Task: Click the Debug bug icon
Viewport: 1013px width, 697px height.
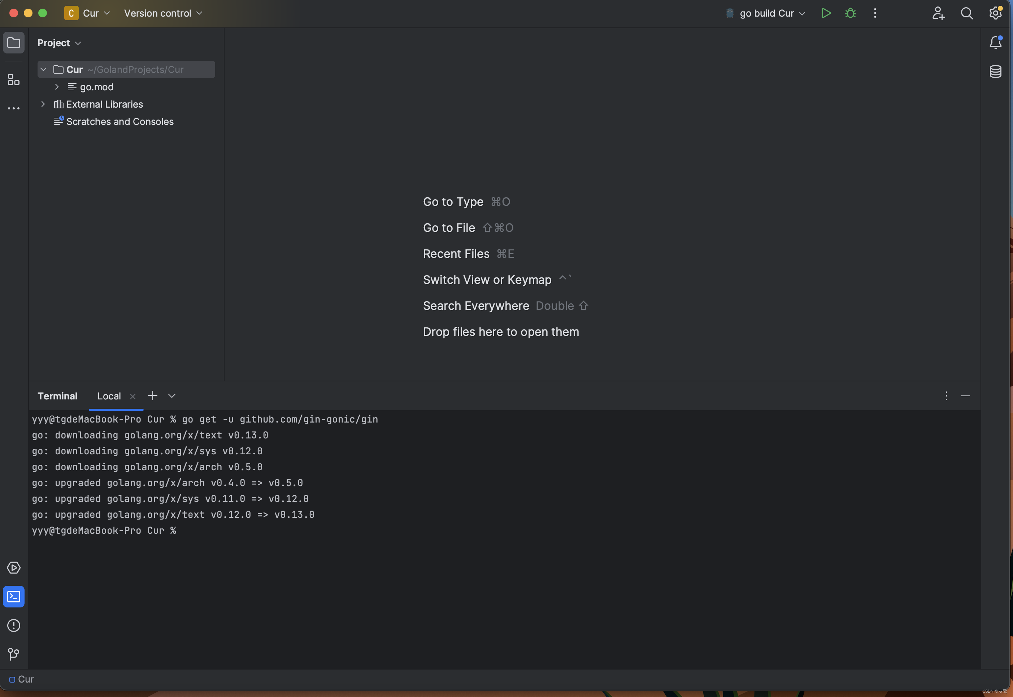Action: click(x=850, y=13)
